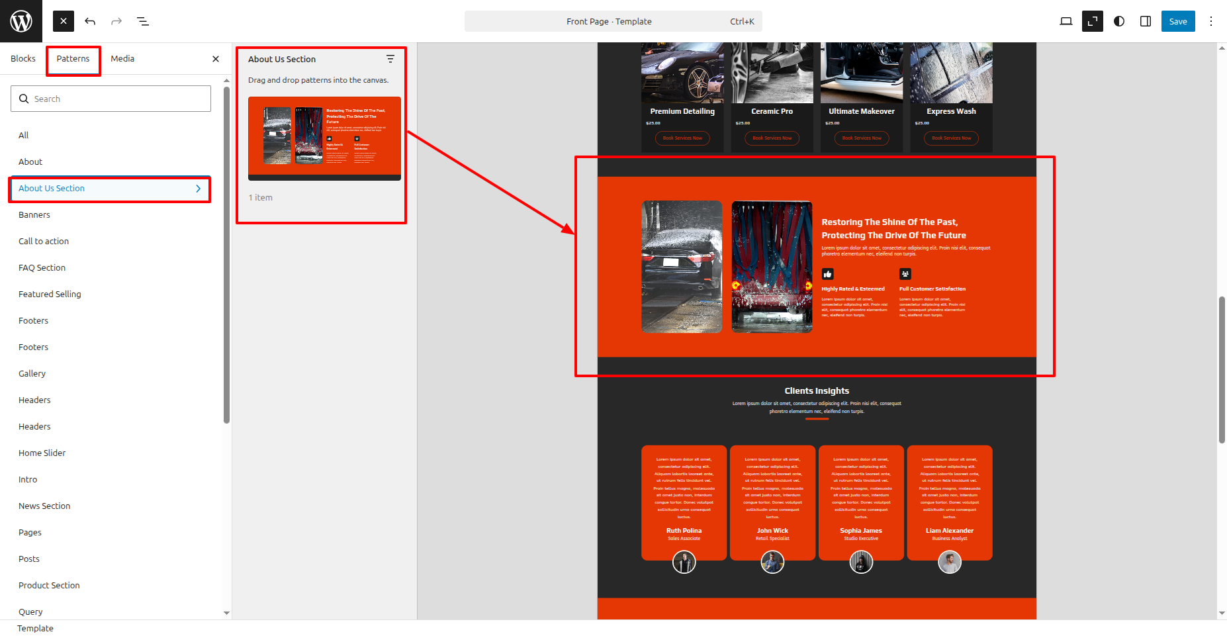
Task: Toggle the zoom out view icon
Action: (1092, 21)
